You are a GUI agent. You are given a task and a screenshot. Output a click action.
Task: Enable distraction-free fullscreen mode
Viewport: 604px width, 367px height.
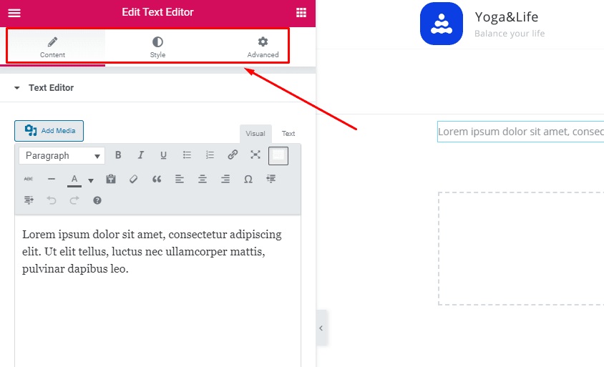255,155
